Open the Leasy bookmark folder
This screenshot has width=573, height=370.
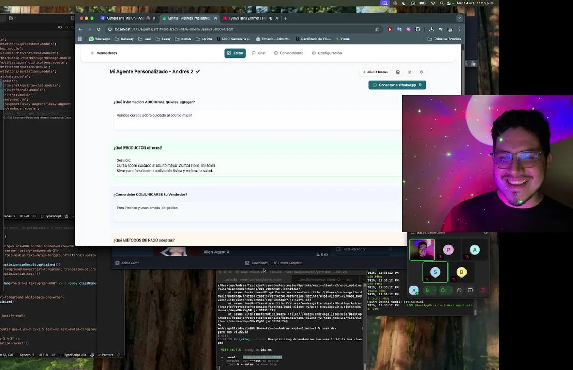164,39
